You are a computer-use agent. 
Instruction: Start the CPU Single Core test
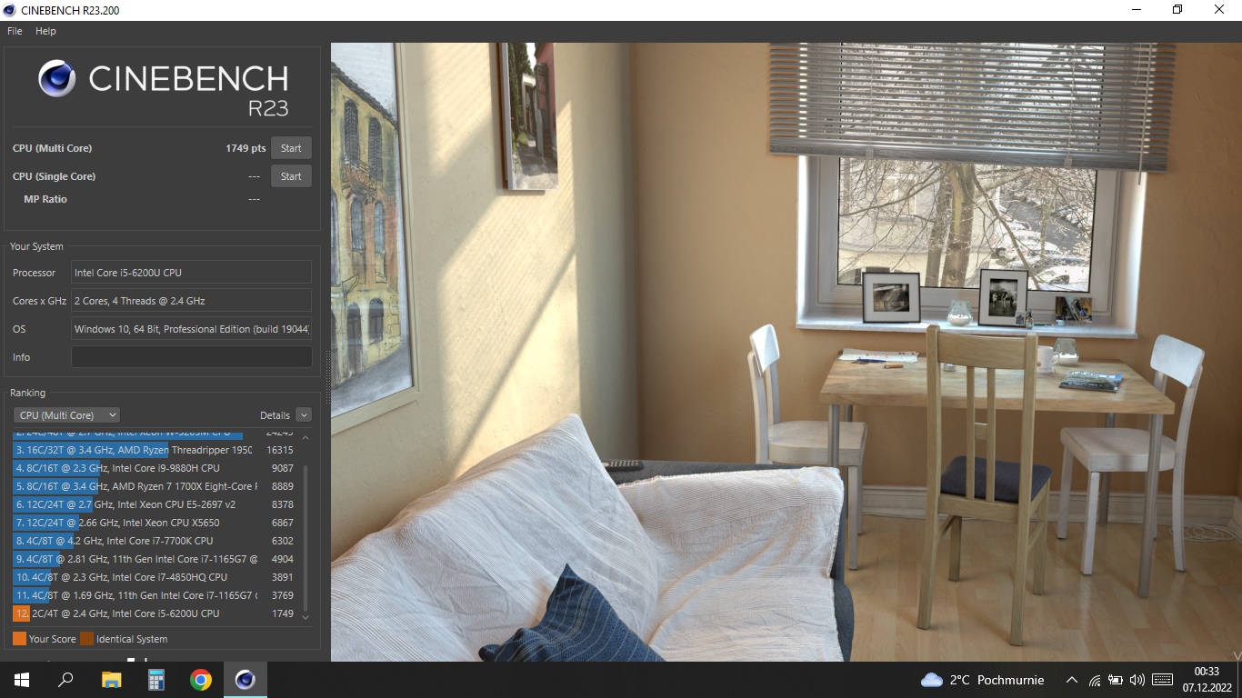(291, 176)
